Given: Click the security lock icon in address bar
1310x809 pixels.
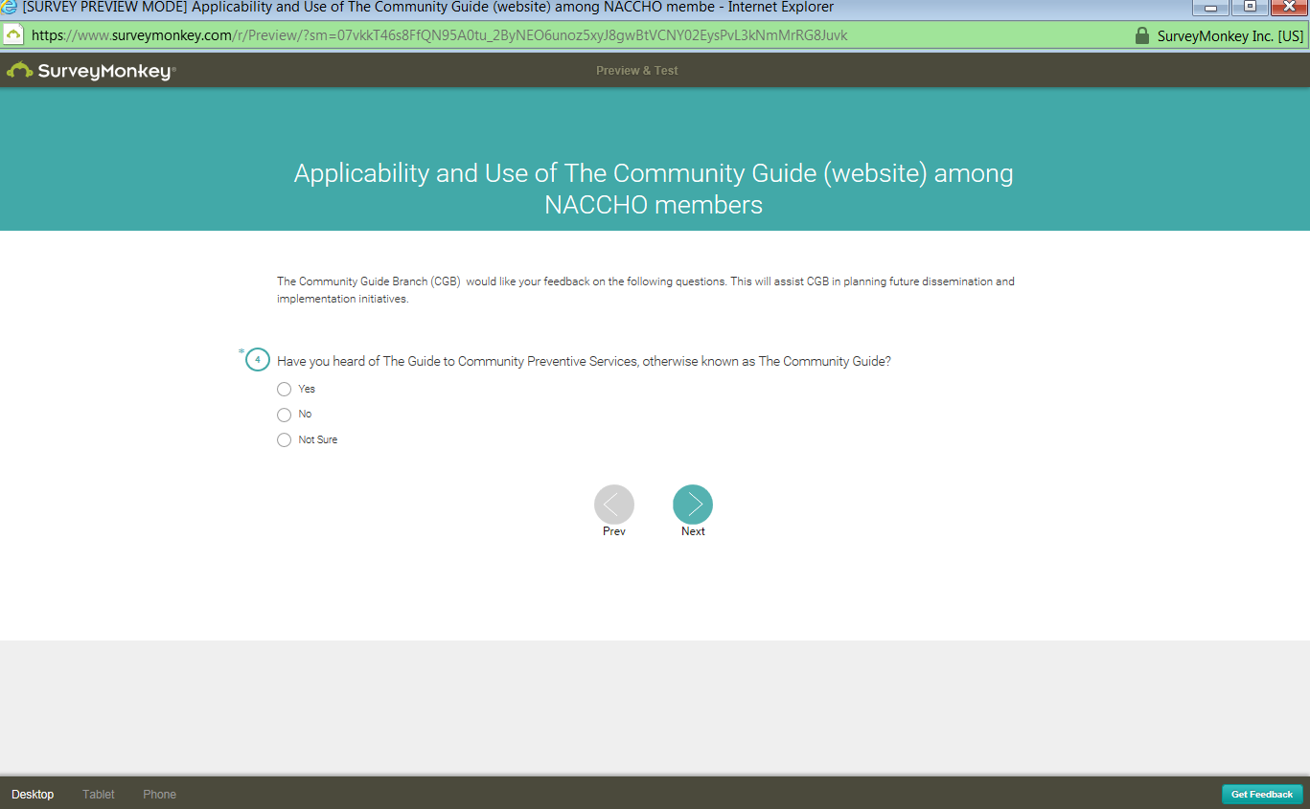Looking at the screenshot, I should click(1141, 35).
